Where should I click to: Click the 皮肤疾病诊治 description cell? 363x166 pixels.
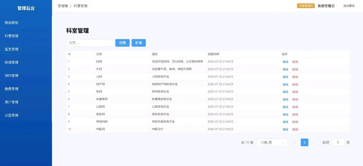click(160, 114)
